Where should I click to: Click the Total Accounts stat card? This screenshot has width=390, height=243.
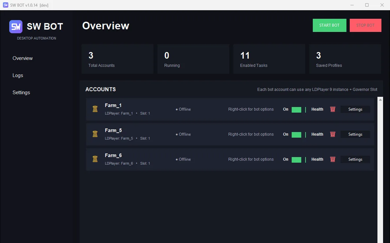pyautogui.click(x=117, y=59)
